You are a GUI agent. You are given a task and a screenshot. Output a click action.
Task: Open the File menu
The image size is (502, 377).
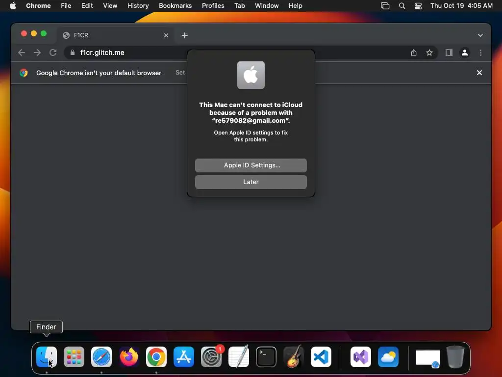coord(66,6)
